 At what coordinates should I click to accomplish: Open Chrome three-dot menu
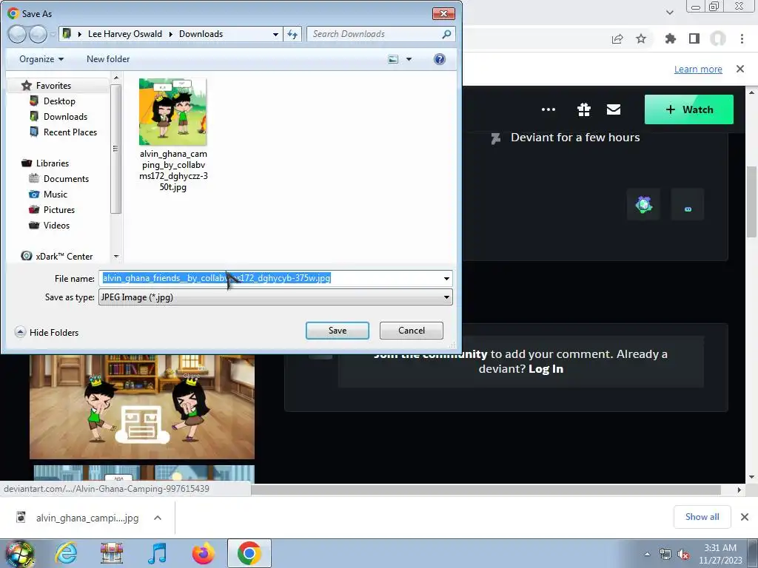(742, 38)
